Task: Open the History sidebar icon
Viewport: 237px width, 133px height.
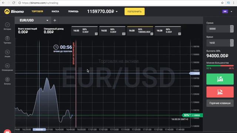Action: (x=7, y=25)
